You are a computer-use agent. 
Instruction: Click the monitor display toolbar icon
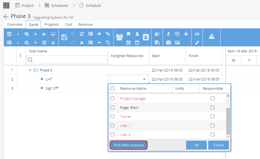point(53,34)
